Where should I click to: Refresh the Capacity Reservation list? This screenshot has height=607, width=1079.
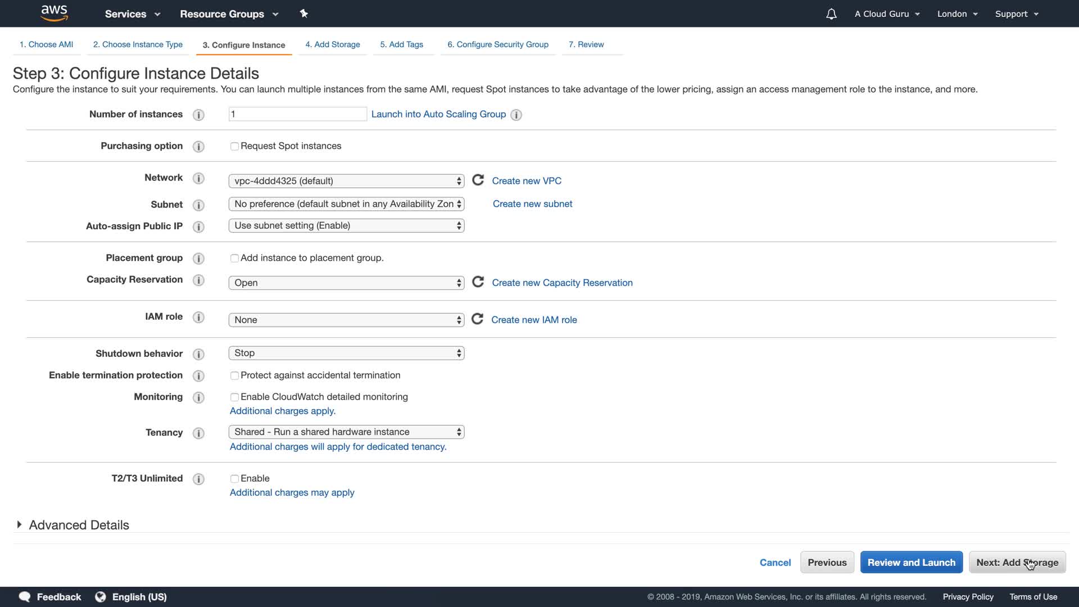(478, 282)
